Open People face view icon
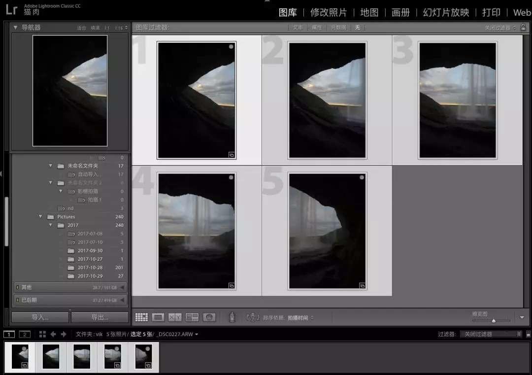Screen dimensions: 532x375 click(x=209, y=318)
